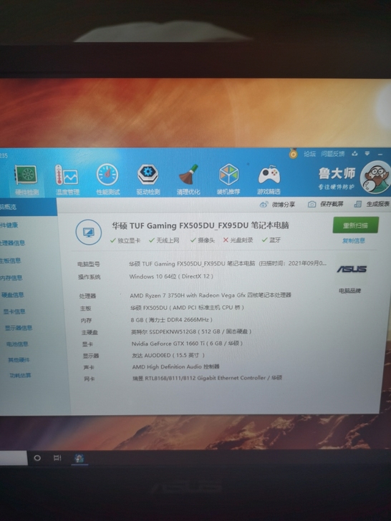391x521 pixels.
Task: Click the 蓝牙 checkmark indicator
Action: 271,240
